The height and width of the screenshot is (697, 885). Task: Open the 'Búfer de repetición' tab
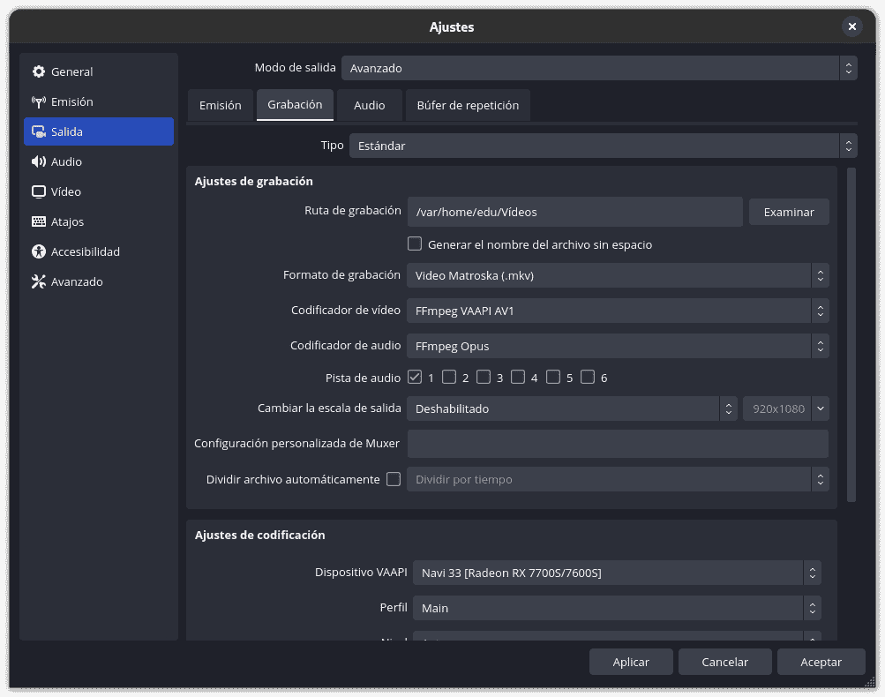click(468, 105)
